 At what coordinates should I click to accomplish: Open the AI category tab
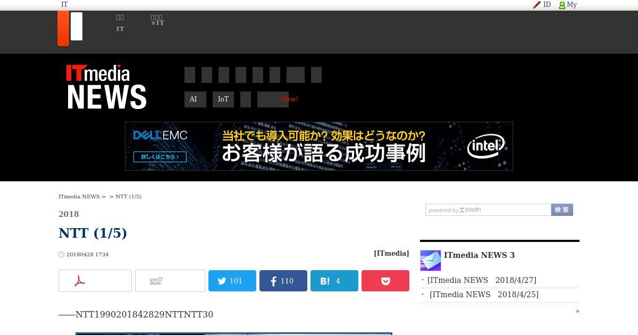point(195,99)
